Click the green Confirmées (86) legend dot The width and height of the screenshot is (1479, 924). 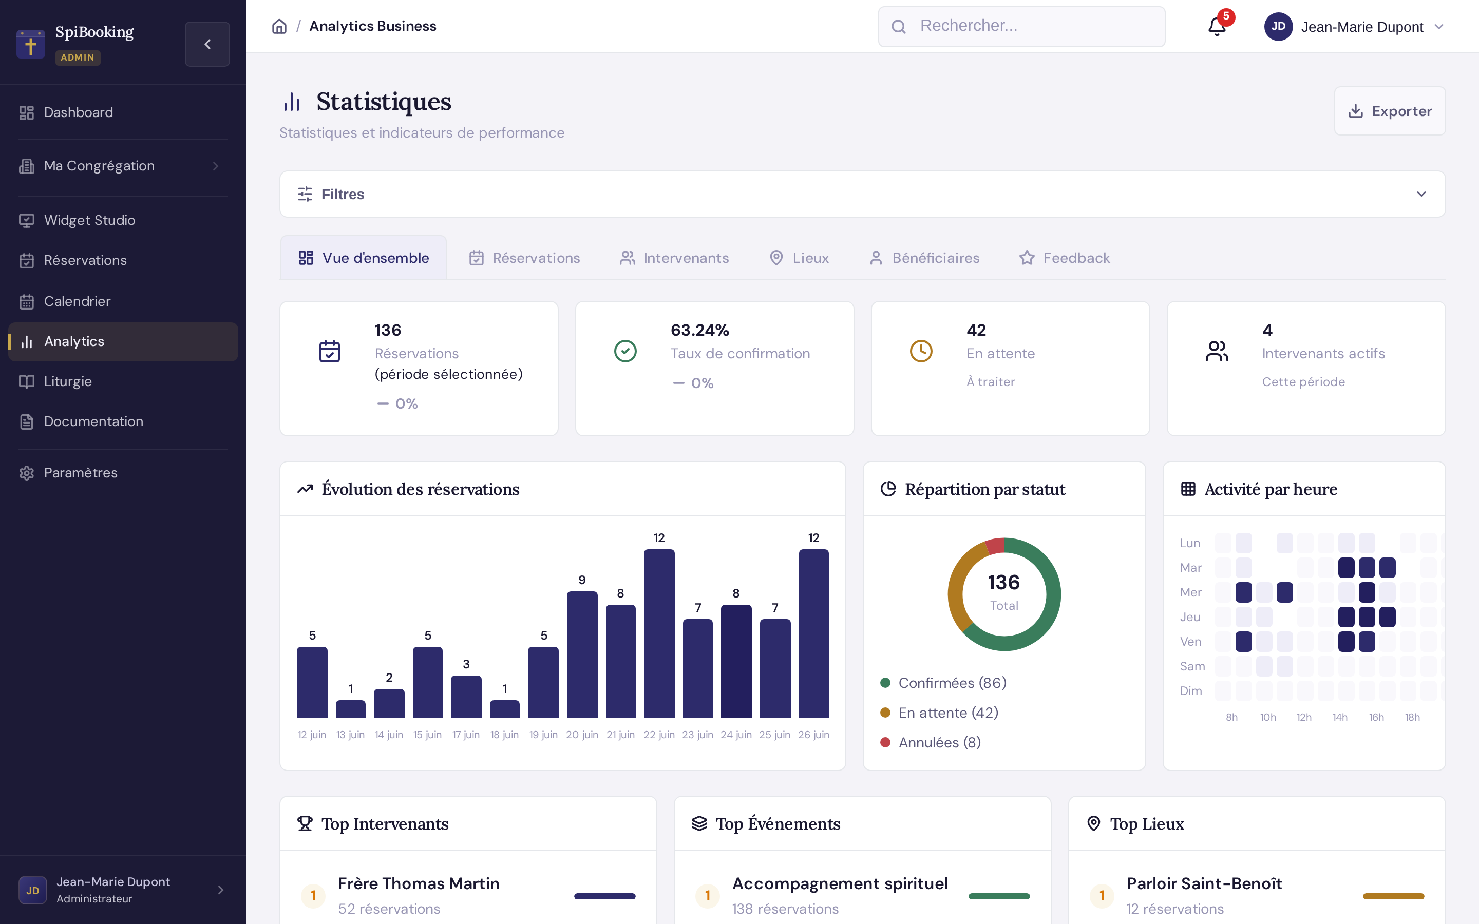pos(885,683)
